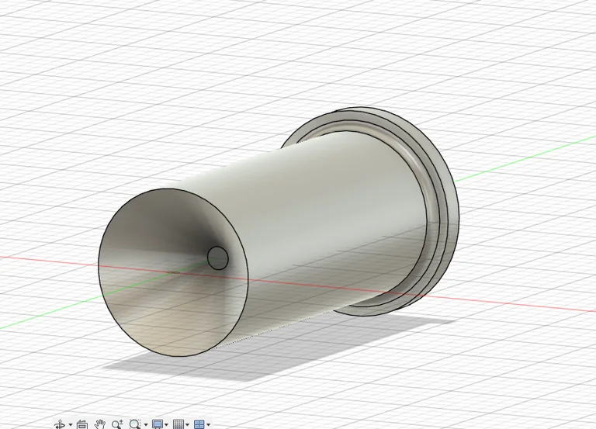Expand the Grid and Snaps dropdown arrow

[188, 425]
